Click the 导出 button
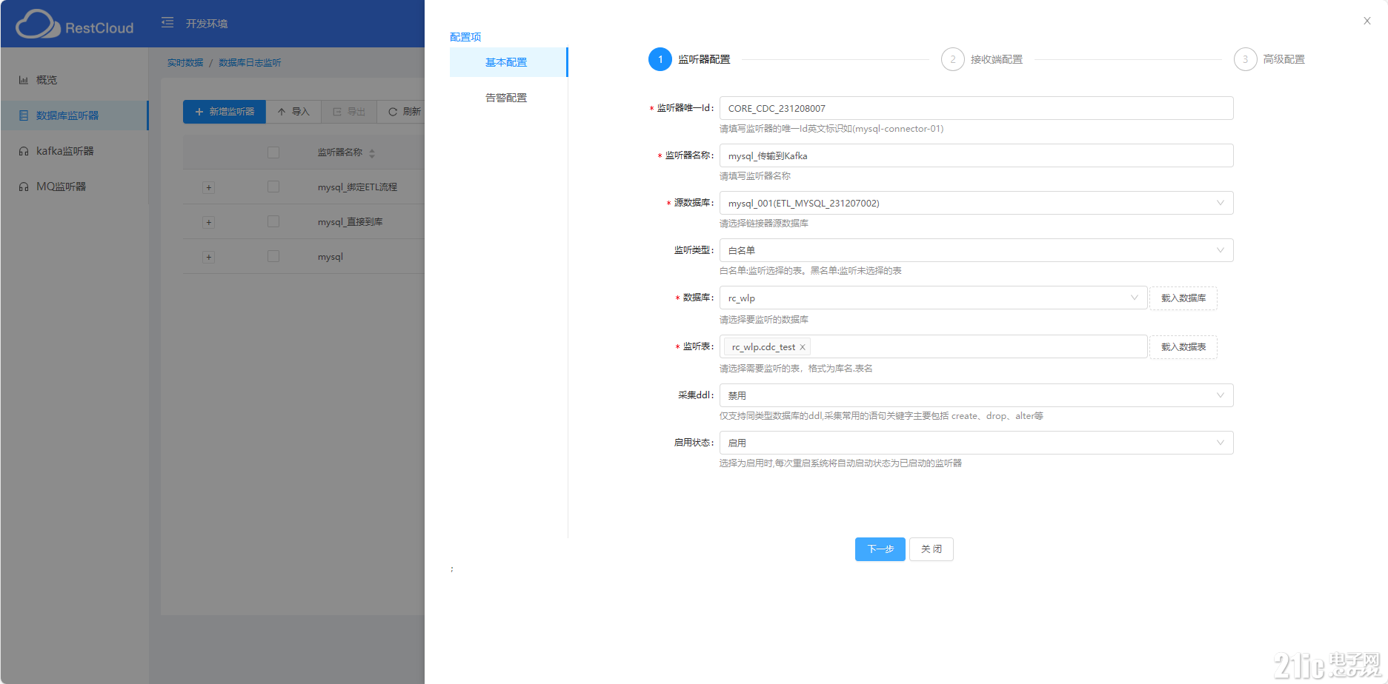Screen dimensions: 1388x684 349,112
